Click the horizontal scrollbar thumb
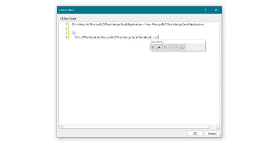 click(136, 127)
